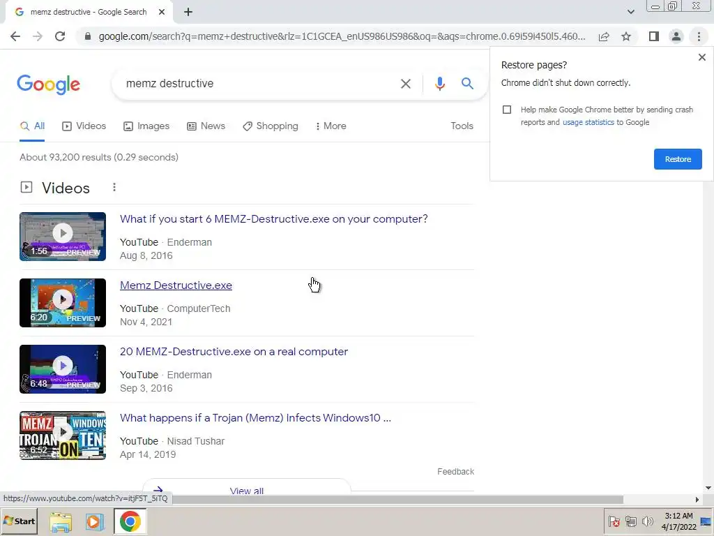Click the Google logo
The height and width of the screenshot is (536, 714).
click(x=48, y=84)
